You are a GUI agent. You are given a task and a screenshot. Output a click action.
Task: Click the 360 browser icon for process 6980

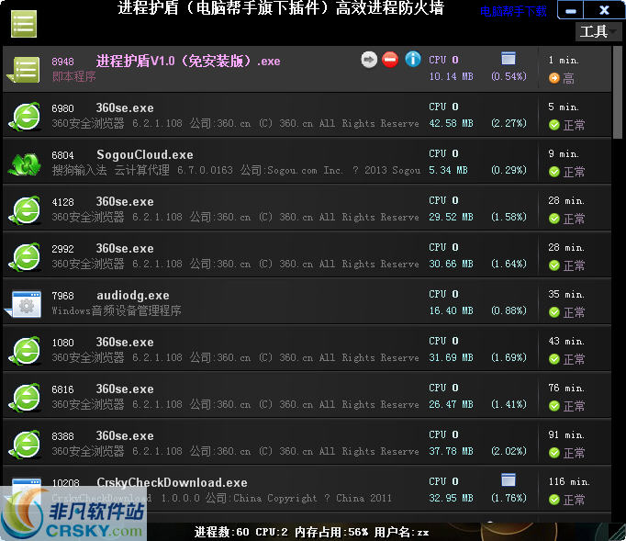[x=25, y=117]
